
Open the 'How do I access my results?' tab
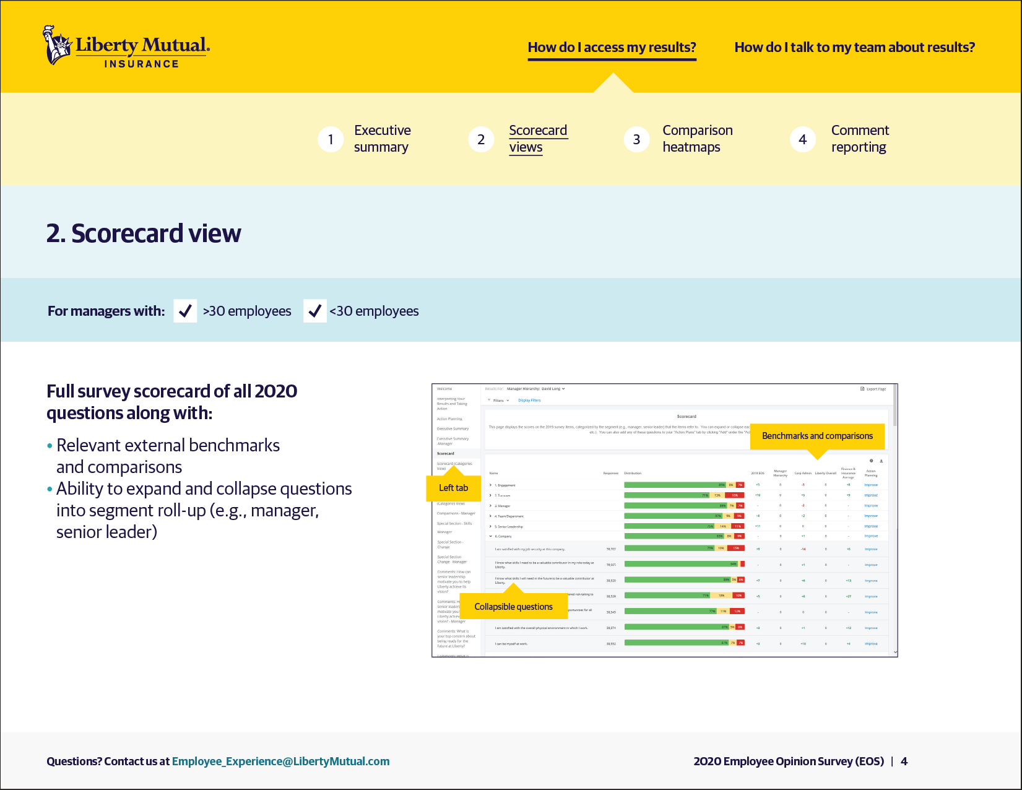[x=612, y=48]
